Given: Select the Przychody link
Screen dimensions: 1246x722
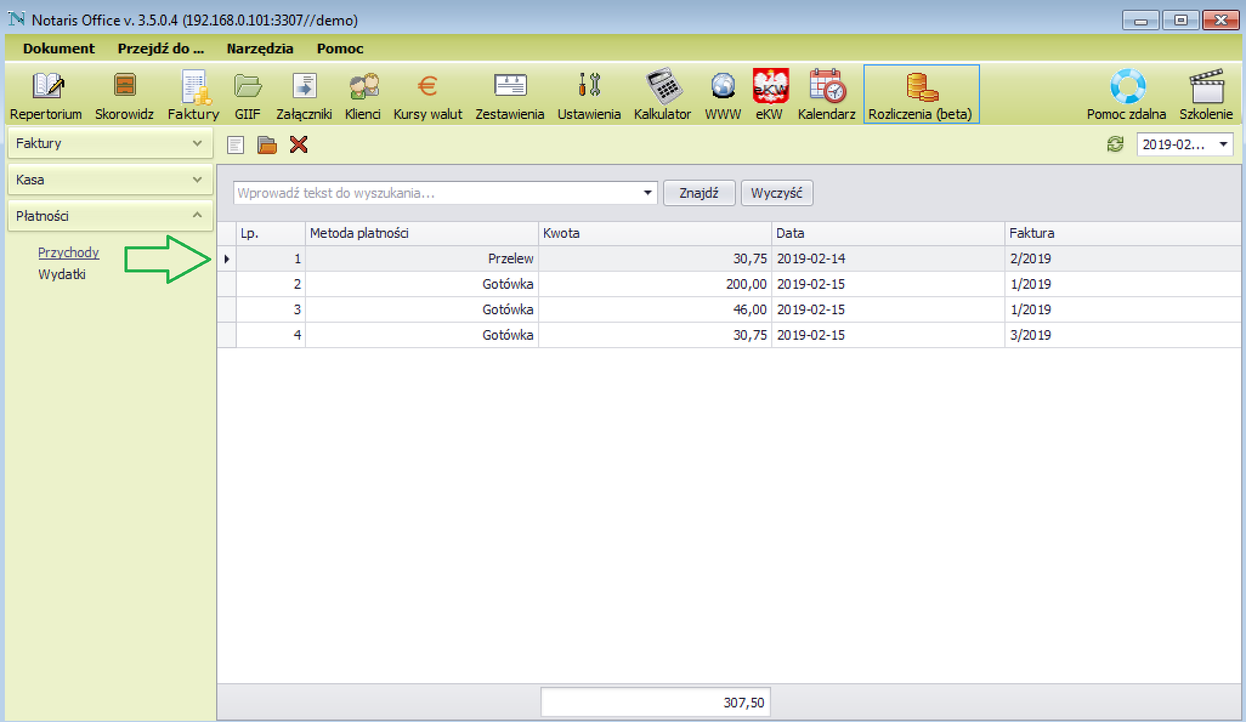Looking at the screenshot, I should click(x=69, y=252).
